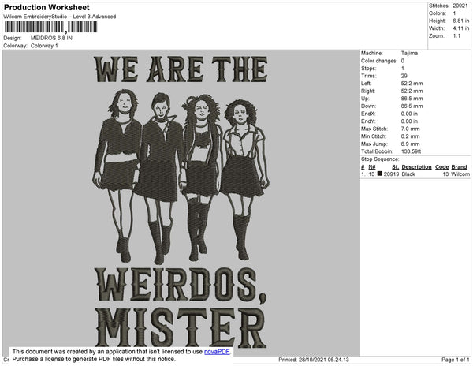The image size is (473, 366).
Task: Select the 'Wilcom EmbroideryStudio – Level 3 Advanced' text
Action: click(x=60, y=17)
